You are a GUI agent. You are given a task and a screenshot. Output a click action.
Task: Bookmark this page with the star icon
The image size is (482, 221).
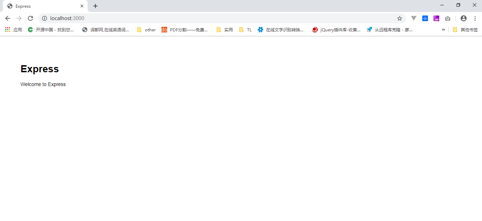(399, 18)
